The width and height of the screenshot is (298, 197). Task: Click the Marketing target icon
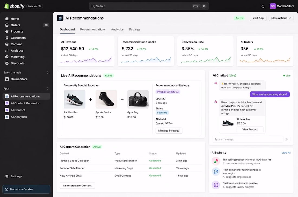7,57
